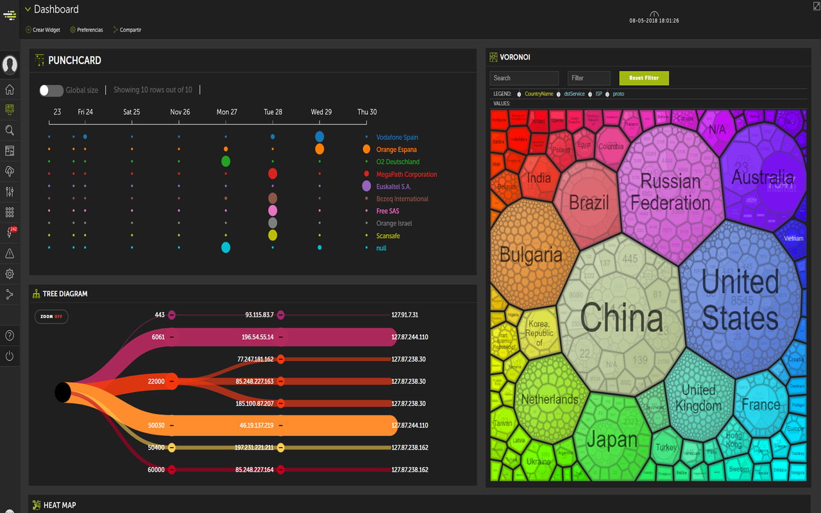
Task: Collapse the Dashboard title chevron
Action: tap(28, 10)
